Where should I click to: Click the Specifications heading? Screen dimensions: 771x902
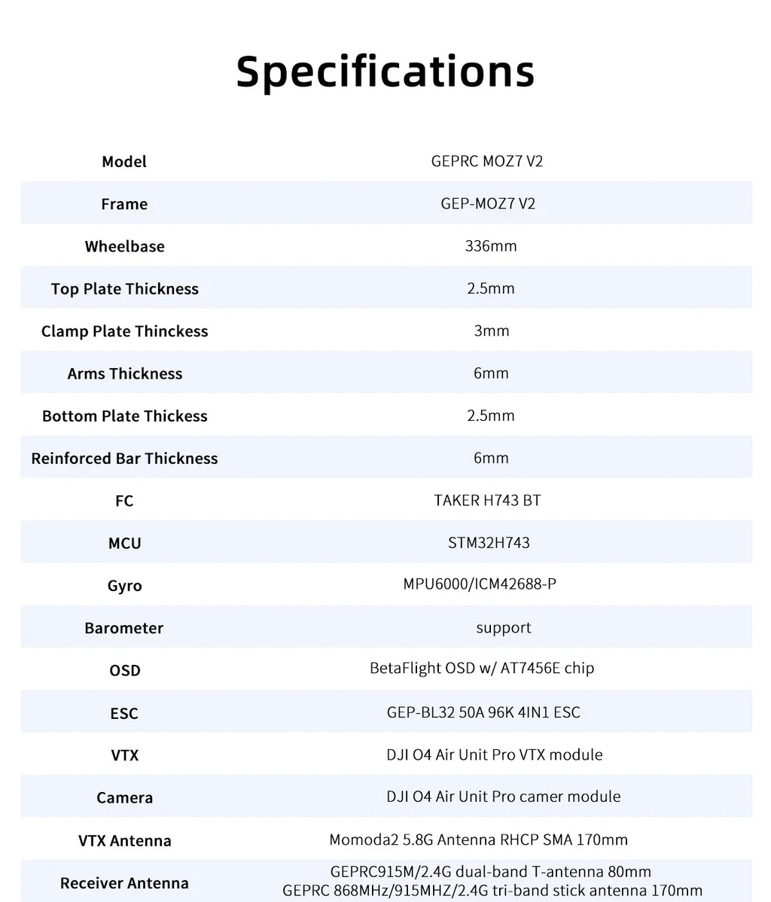[385, 72]
